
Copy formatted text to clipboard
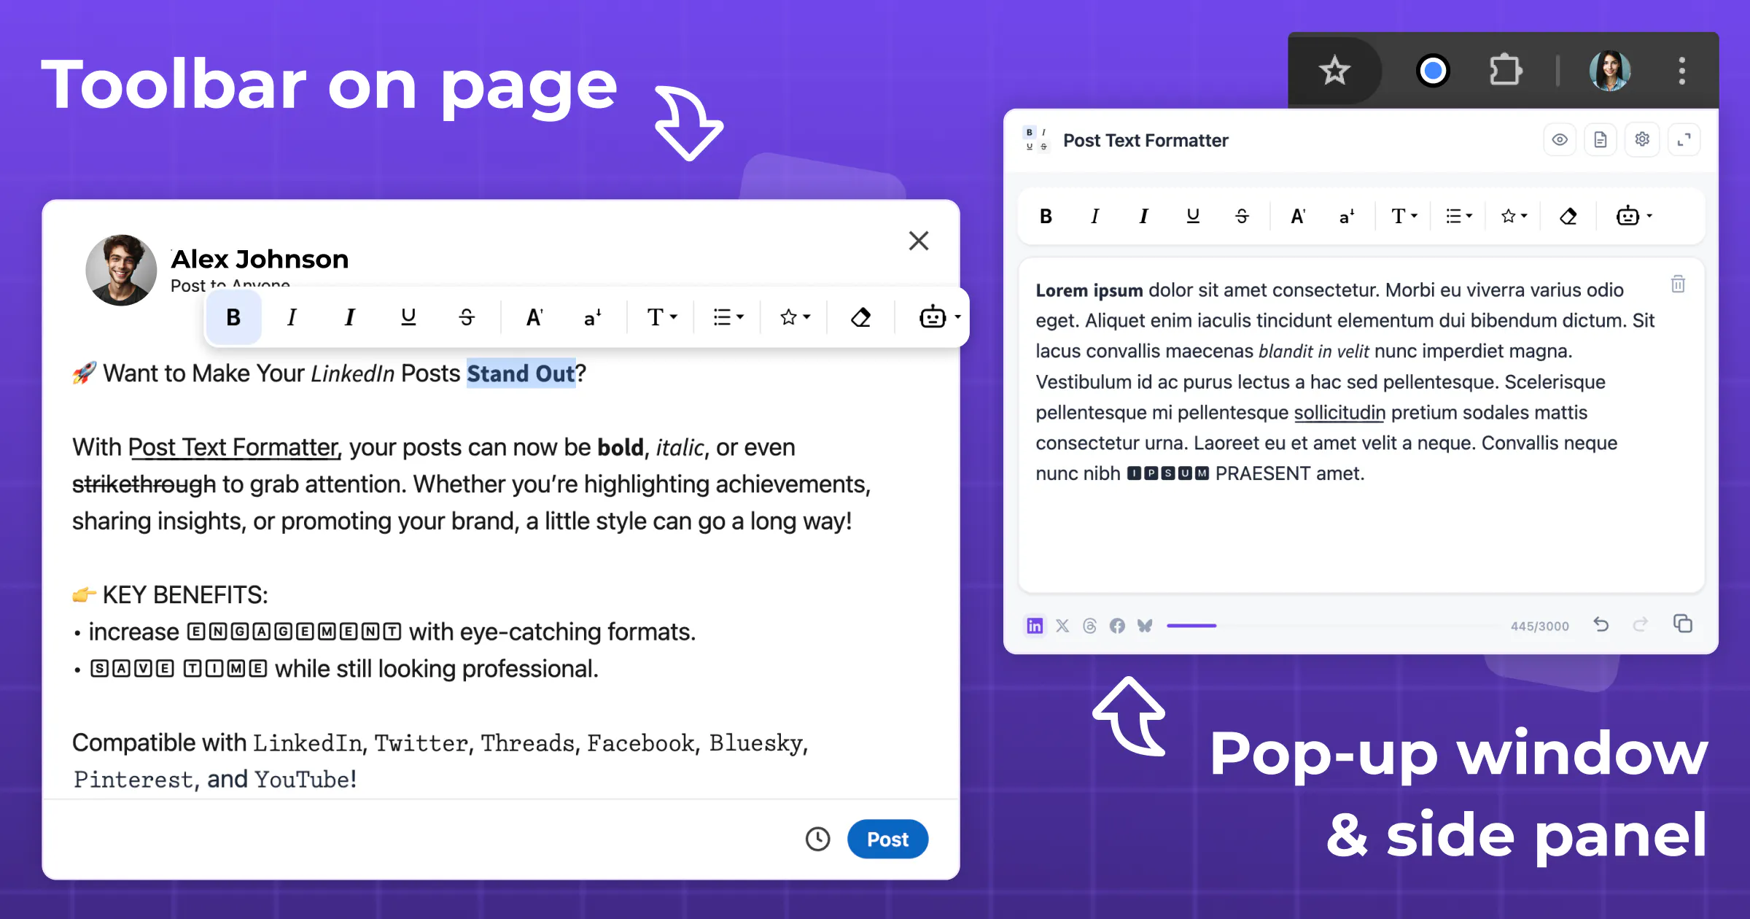point(1683,624)
